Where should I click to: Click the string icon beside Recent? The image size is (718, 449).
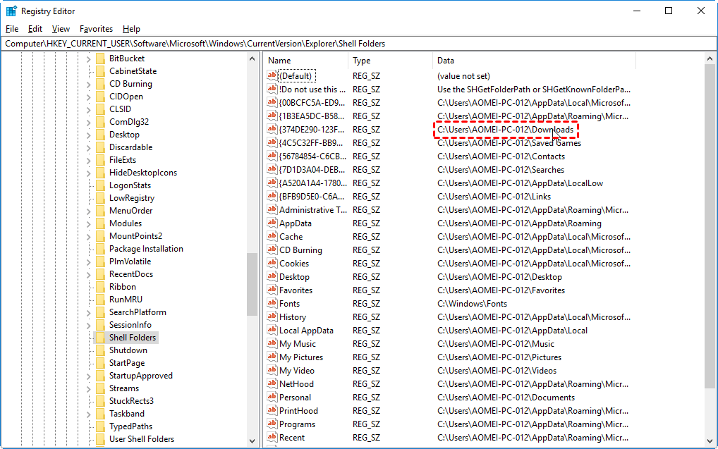pyautogui.click(x=272, y=437)
